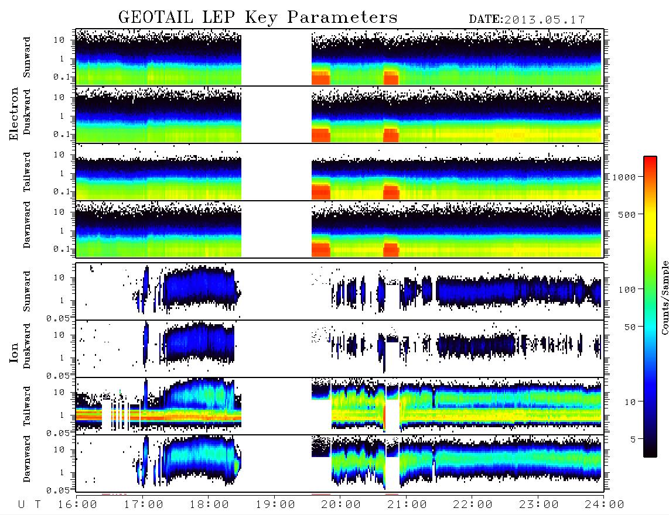
Task: Click the Electron Sunward spectrogram panel
Action: coord(340,57)
